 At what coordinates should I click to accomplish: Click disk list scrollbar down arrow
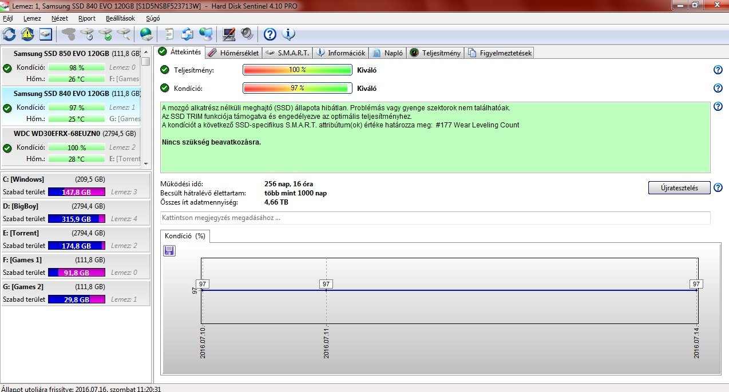click(x=146, y=163)
